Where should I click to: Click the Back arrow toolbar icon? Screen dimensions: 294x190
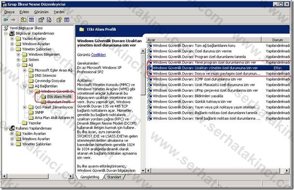[6, 20]
